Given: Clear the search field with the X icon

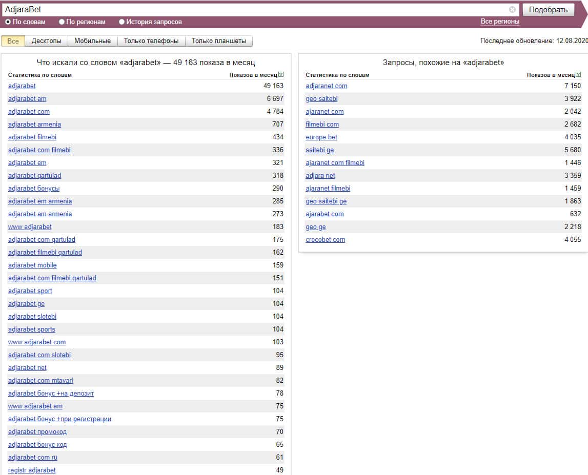Looking at the screenshot, I should pos(512,10).
